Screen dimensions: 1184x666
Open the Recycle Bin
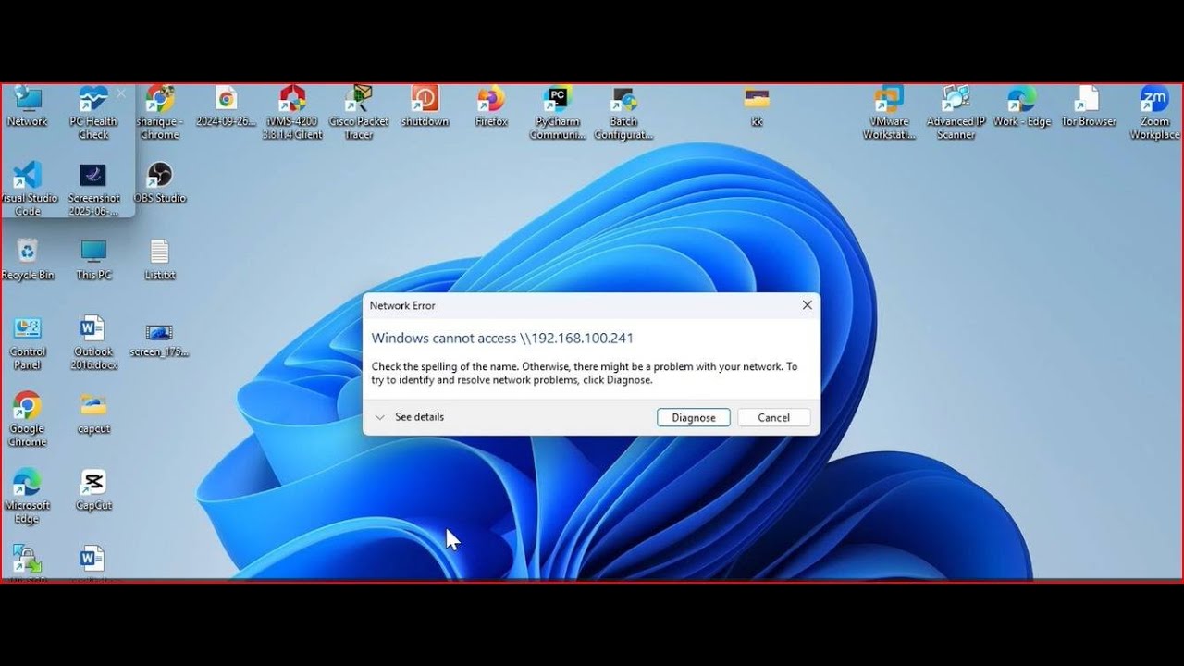tap(28, 259)
